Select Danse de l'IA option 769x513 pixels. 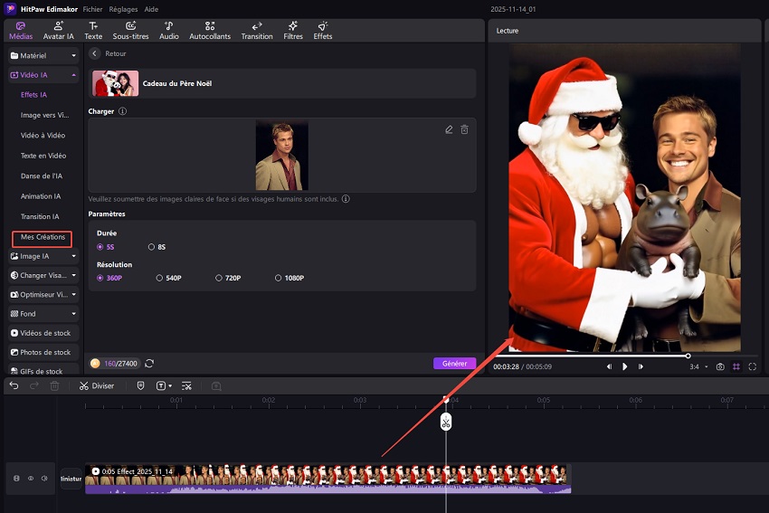coord(42,176)
